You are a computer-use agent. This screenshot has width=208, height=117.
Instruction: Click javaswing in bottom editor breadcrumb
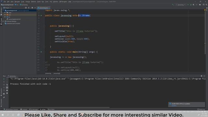click(x=48, y=73)
